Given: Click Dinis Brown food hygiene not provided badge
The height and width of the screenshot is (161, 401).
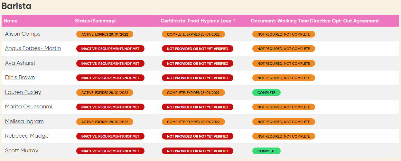Looking at the screenshot, I should click(198, 78).
